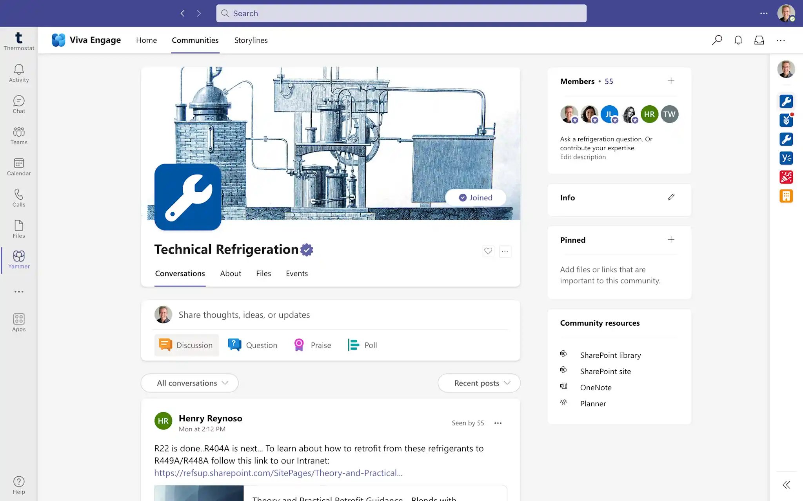Switch to the Storylines tab
803x501 pixels.
pos(251,40)
